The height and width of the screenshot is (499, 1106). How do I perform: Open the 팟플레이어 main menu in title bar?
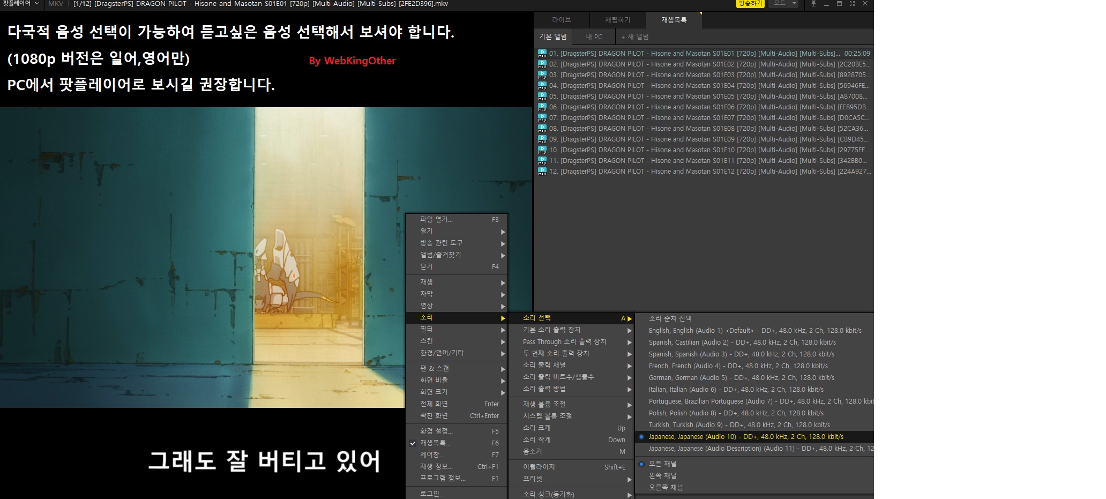[x=20, y=4]
